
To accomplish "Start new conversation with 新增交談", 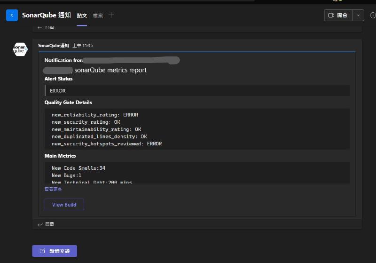I will click(x=55, y=251).
